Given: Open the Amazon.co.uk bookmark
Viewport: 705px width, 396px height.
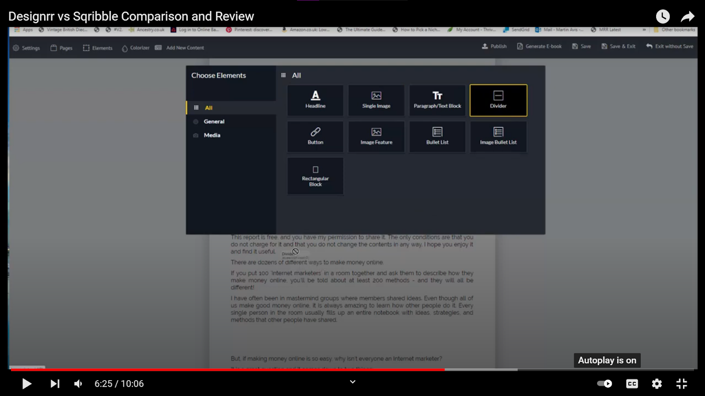Looking at the screenshot, I should (x=306, y=30).
